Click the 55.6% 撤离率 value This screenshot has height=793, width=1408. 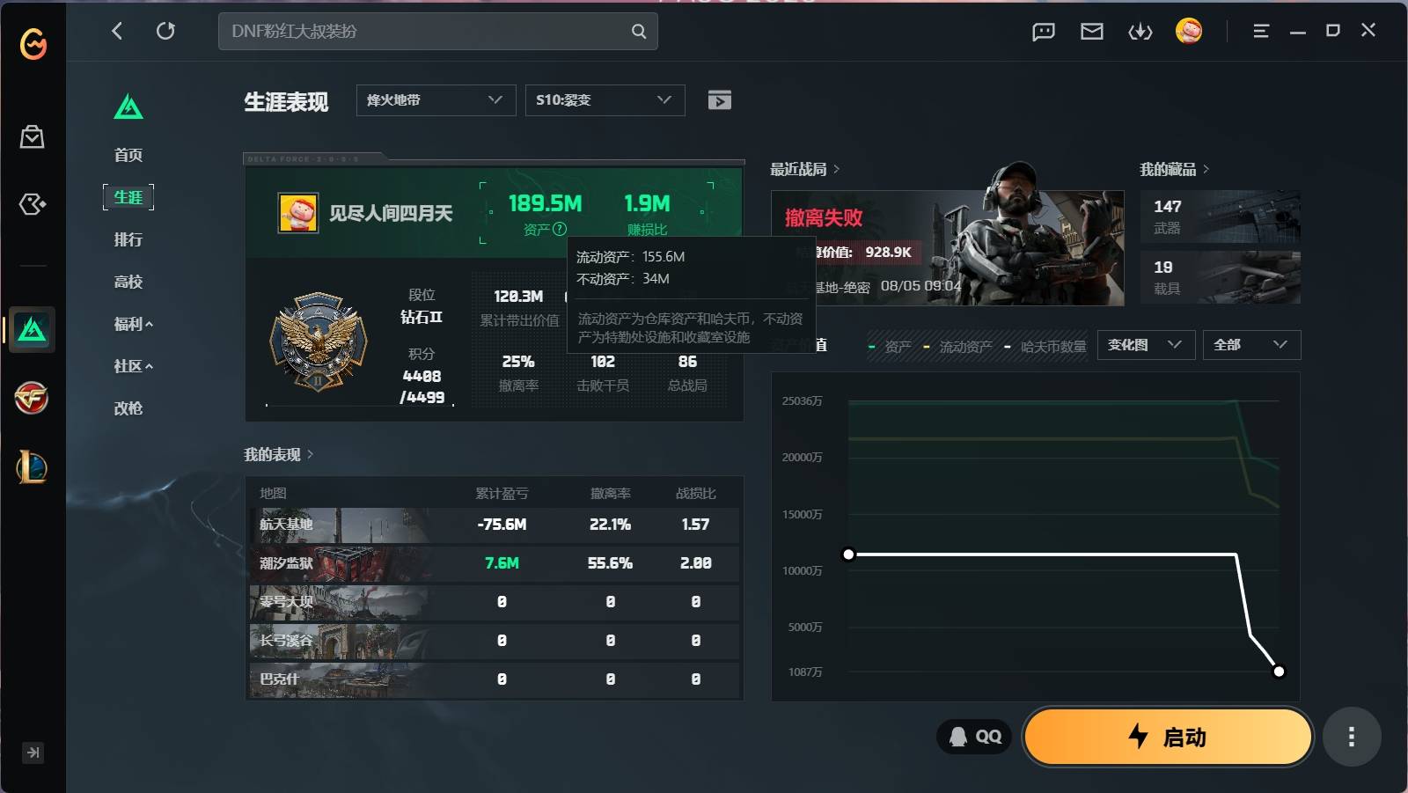(610, 563)
